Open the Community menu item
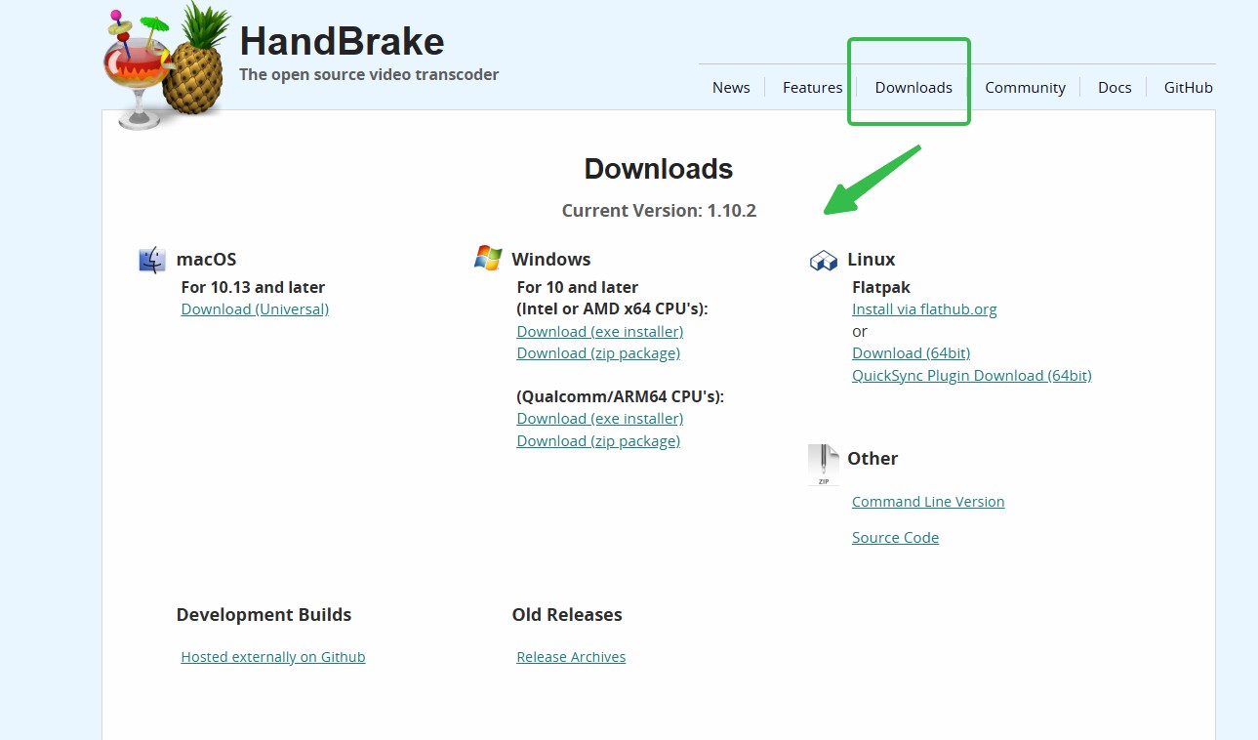The image size is (1258, 740). tap(1025, 88)
